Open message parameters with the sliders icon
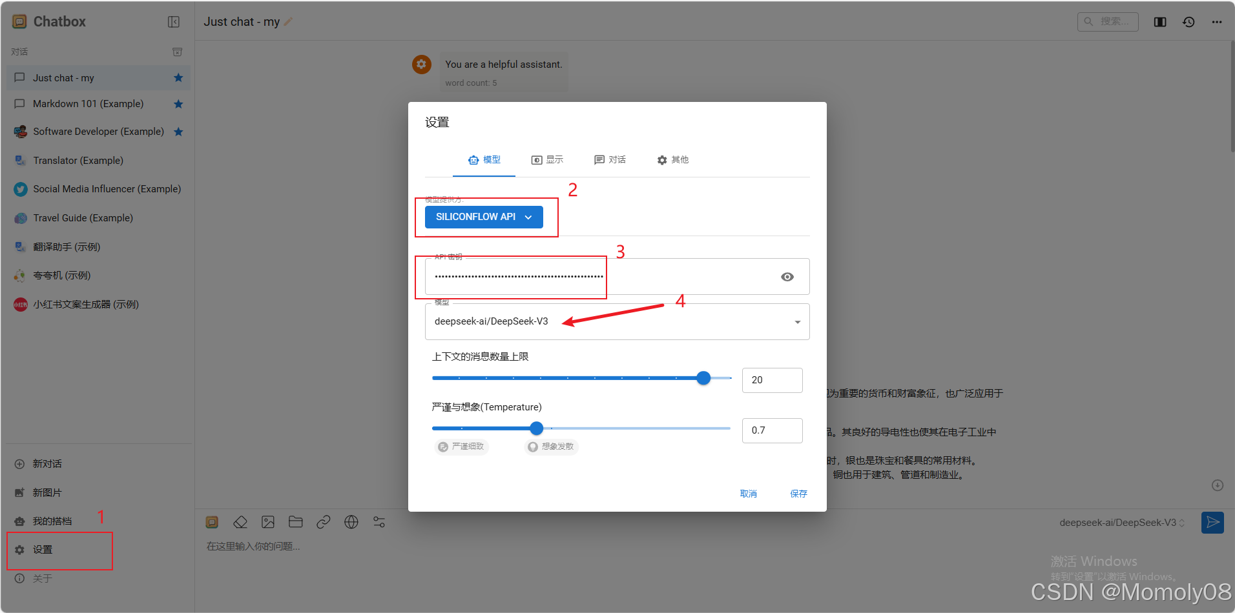The height and width of the screenshot is (613, 1235). coord(379,522)
